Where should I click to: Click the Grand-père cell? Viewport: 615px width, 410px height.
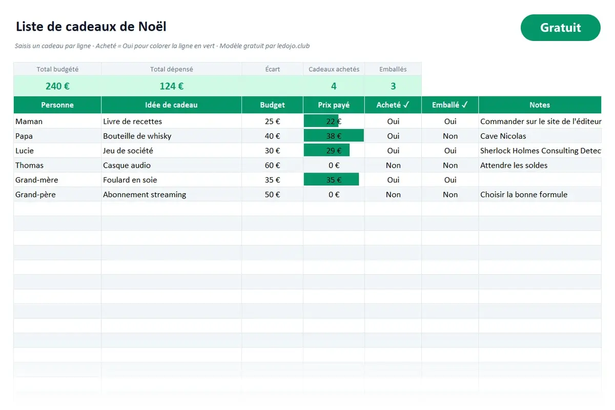click(x=57, y=194)
